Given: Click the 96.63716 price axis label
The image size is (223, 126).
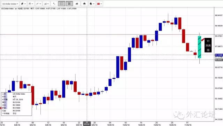Looking at the screenshot, I should 218,67.
